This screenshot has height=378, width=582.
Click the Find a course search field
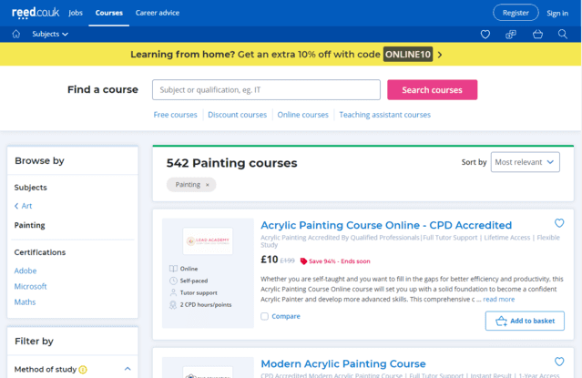pyautogui.click(x=266, y=90)
